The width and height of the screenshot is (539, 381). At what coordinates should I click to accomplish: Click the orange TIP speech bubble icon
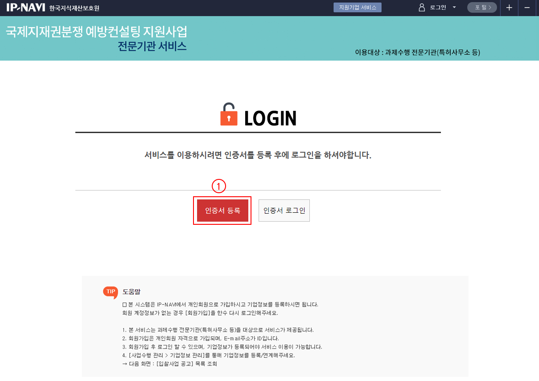tap(110, 292)
